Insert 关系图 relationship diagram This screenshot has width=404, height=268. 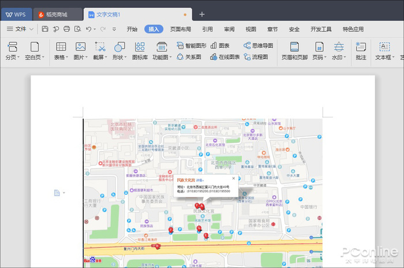tap(189, 57)
